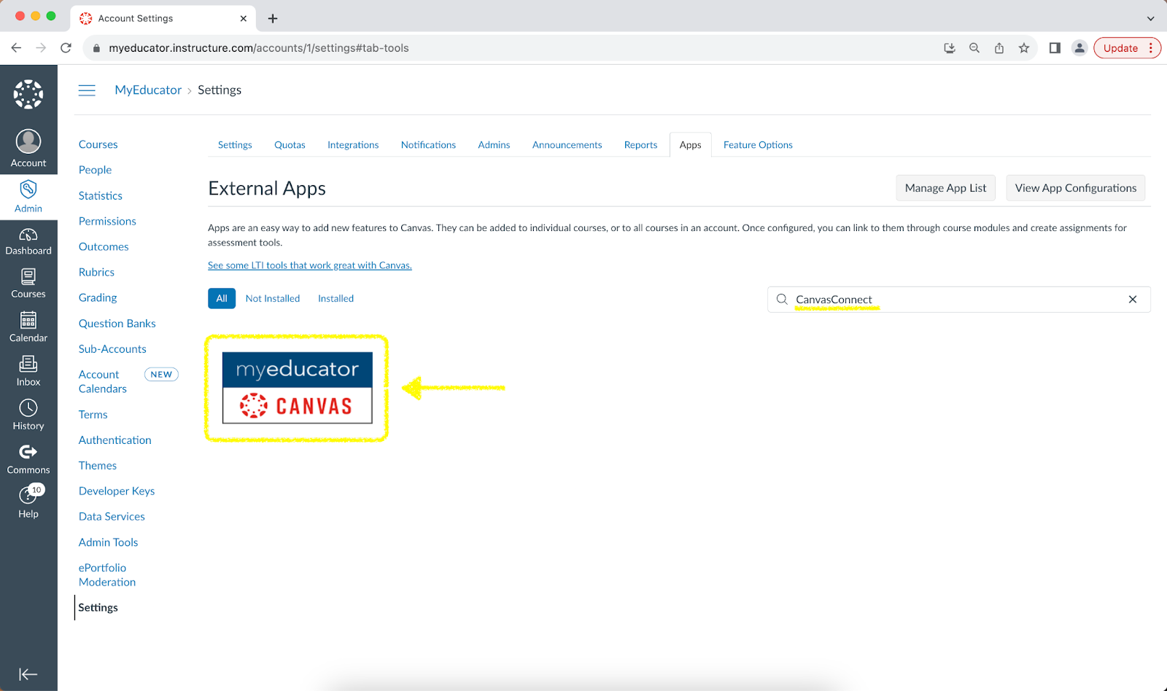
Task: Open the Account avatar menu
Action: 28,148
